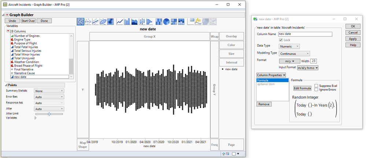Open the Data Type Numeric dropdown
Image resolution: width=366 pixels, height=158 pixels.
click(289, 46)
